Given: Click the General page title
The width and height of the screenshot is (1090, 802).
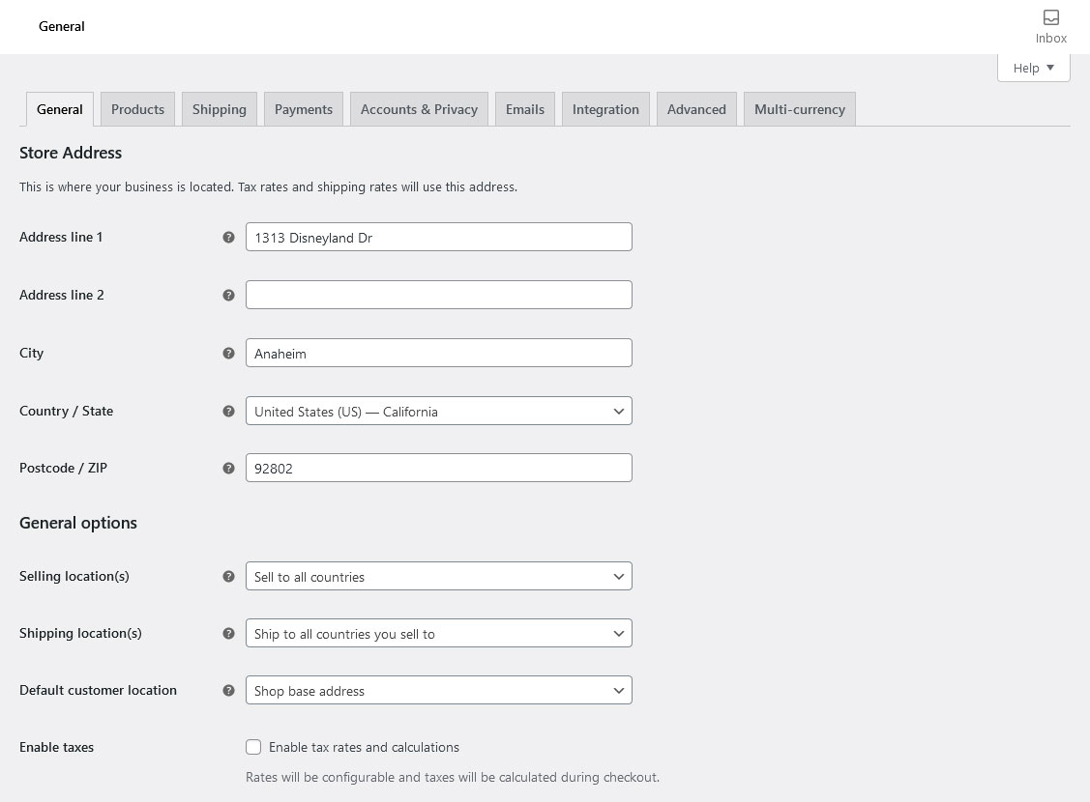Looking at the screenshot, I should [61, 26].
